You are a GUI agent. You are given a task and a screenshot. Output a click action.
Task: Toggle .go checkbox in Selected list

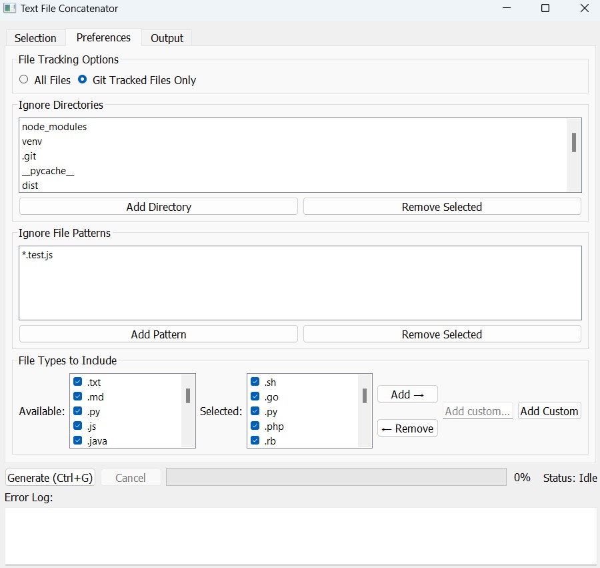[255, 396]
